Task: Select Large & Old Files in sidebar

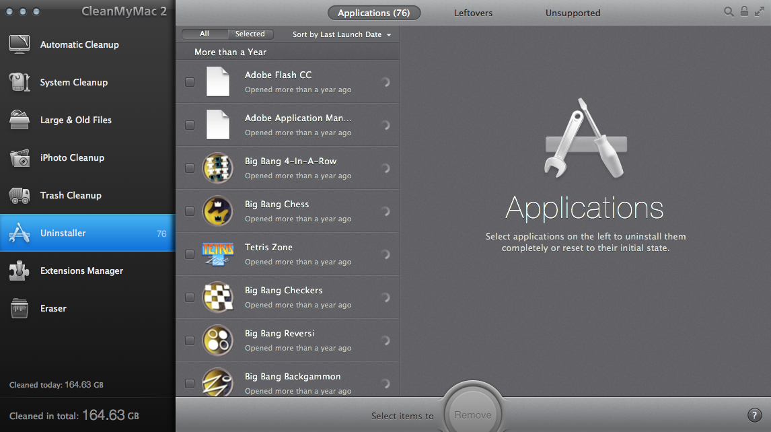Action: pyautogui.click(x=87, y=120)
